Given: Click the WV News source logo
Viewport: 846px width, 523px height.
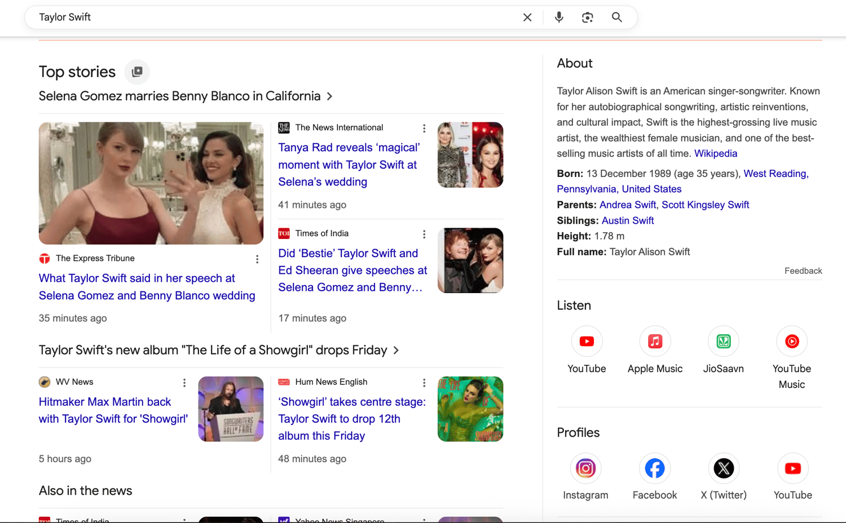Looking at the screenshot, I should click(45, 382).
